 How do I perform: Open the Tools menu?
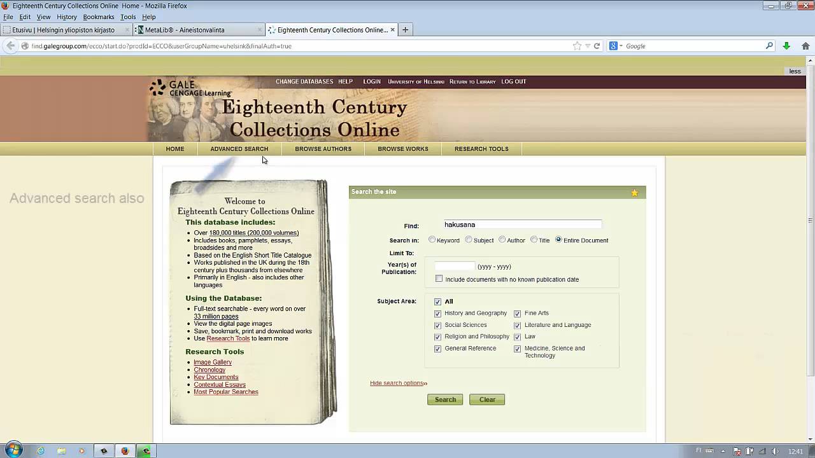pos(128,17)
